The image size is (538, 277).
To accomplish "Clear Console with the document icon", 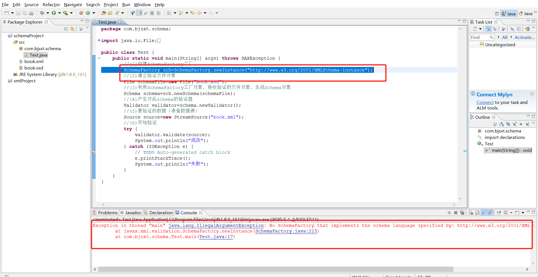I will point(471,213).
